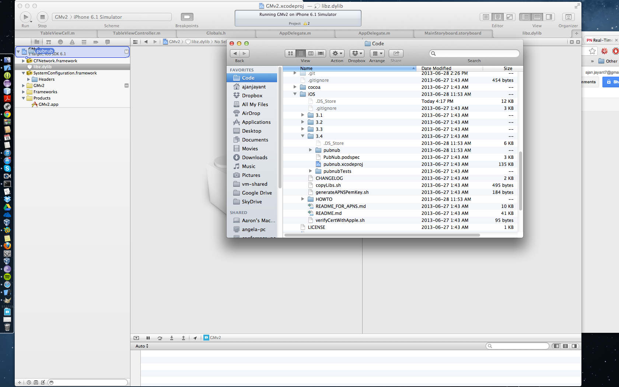Viewport: 619px width, 387px height.
Task: Open the TableViewController.m tab
Action: pyautogui.click(x=136, y=33)
